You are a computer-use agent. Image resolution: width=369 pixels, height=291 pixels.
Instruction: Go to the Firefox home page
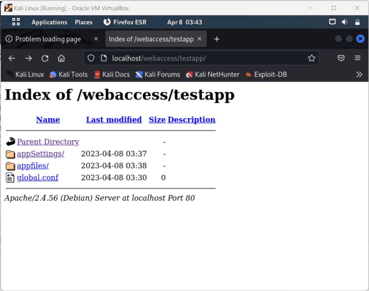coord(61,58)
